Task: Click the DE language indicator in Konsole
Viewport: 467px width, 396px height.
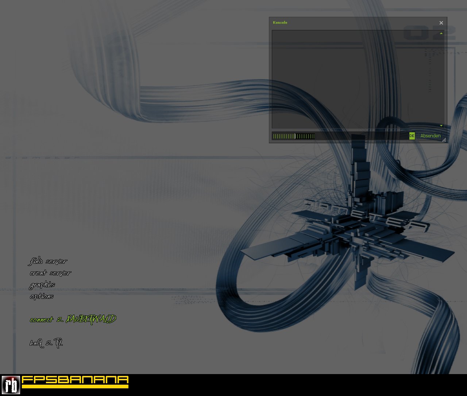Action: (412, 136)
